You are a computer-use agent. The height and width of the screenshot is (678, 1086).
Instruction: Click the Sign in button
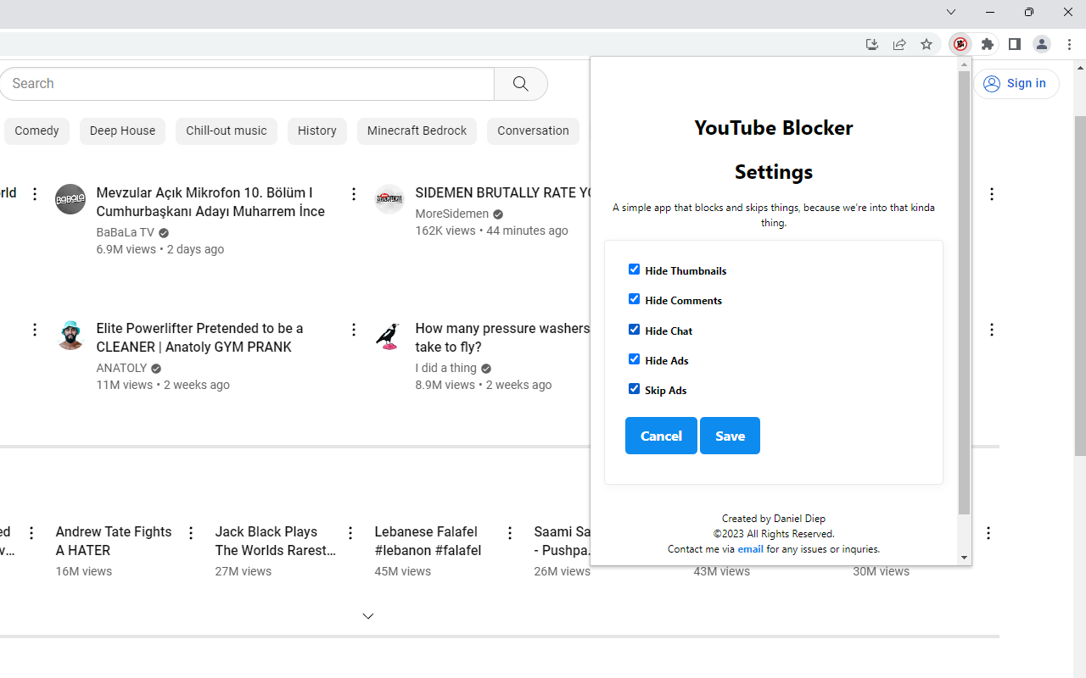click(x=1016, y=84)
